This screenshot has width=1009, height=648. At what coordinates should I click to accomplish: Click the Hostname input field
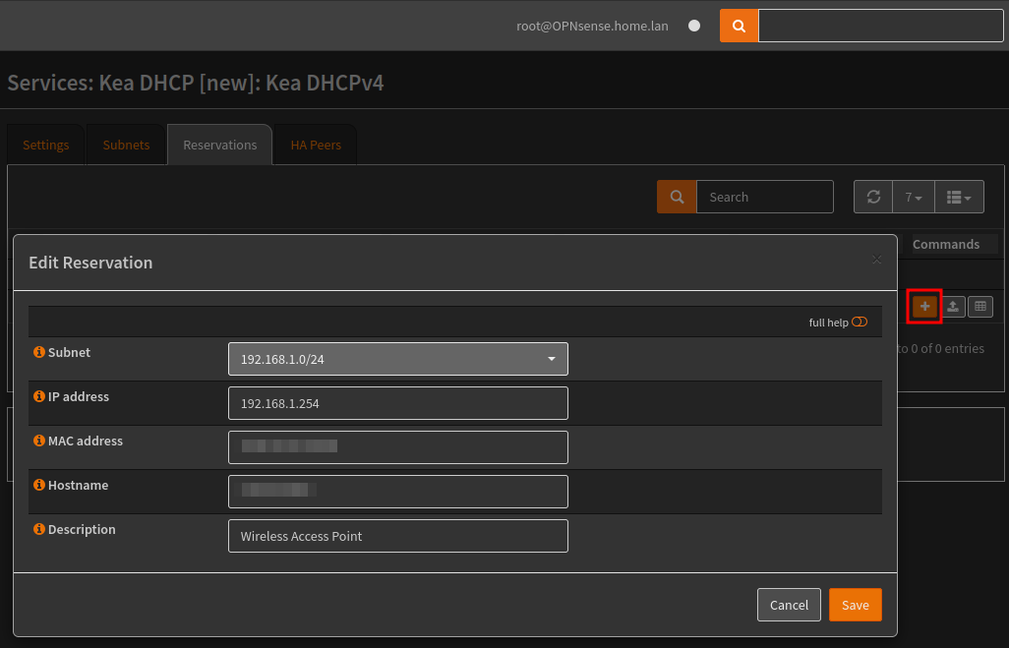click(397, 492)
